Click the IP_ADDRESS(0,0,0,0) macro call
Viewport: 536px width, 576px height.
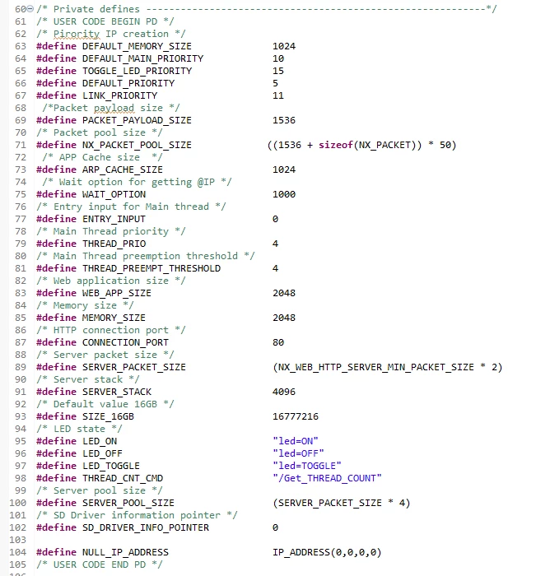(x=327, y=552)
